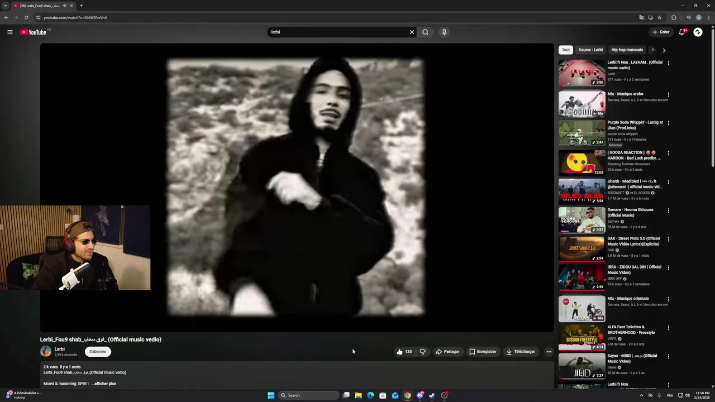Image resolution: width=715 pixels, height=402 pixels.
Task: Mute the tab via its speaker icon
Action: pos(65,6)
